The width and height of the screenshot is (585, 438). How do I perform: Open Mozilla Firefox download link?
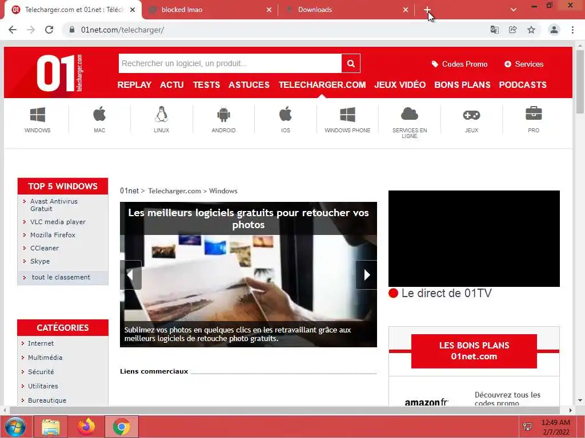coord(53,235)
